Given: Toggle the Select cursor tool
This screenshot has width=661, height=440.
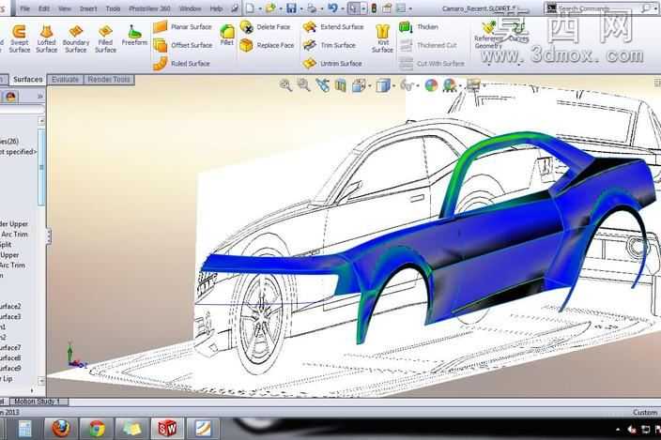Looking at the screenshot, I should click(353, 8).
